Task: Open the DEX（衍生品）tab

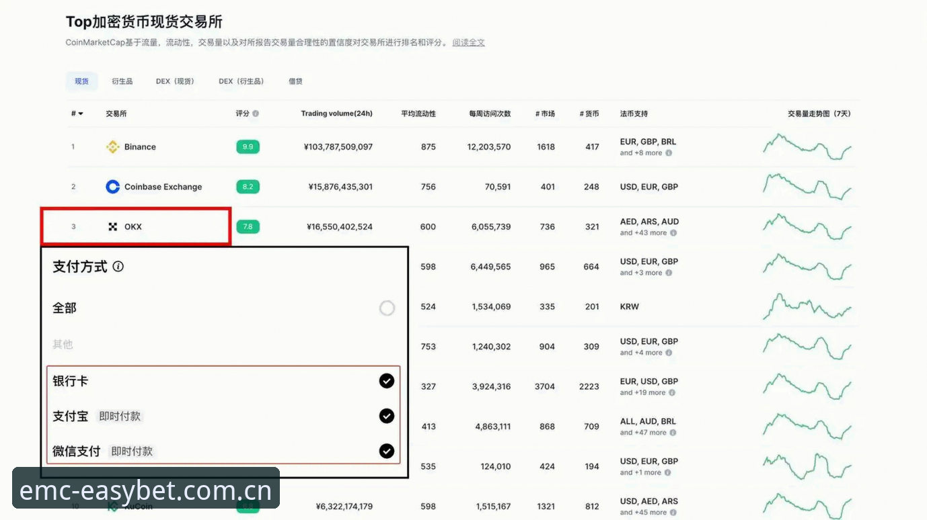Action: (242, 81)
